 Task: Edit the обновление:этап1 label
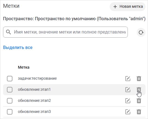click(128, 90)
